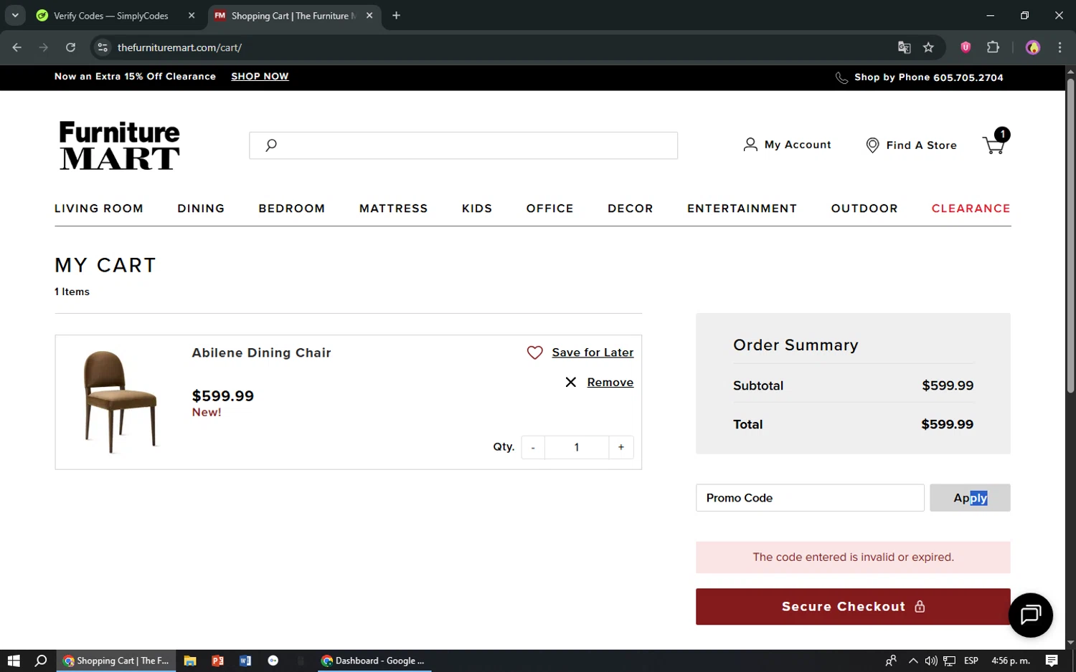Open Word from the taskbar
This screenshot has height=672, width=1076.
click(x=245, y=661)
